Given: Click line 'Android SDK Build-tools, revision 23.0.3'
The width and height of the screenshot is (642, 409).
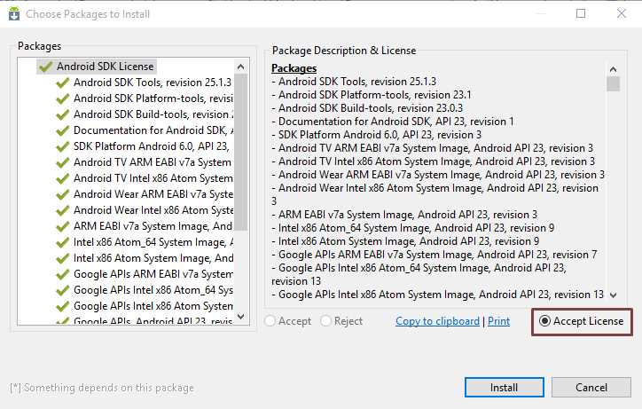Looking at the screenshot, I should 367,108.
